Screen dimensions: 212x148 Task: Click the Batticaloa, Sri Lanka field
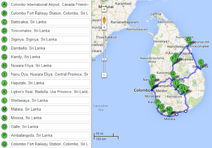(50, 22)
